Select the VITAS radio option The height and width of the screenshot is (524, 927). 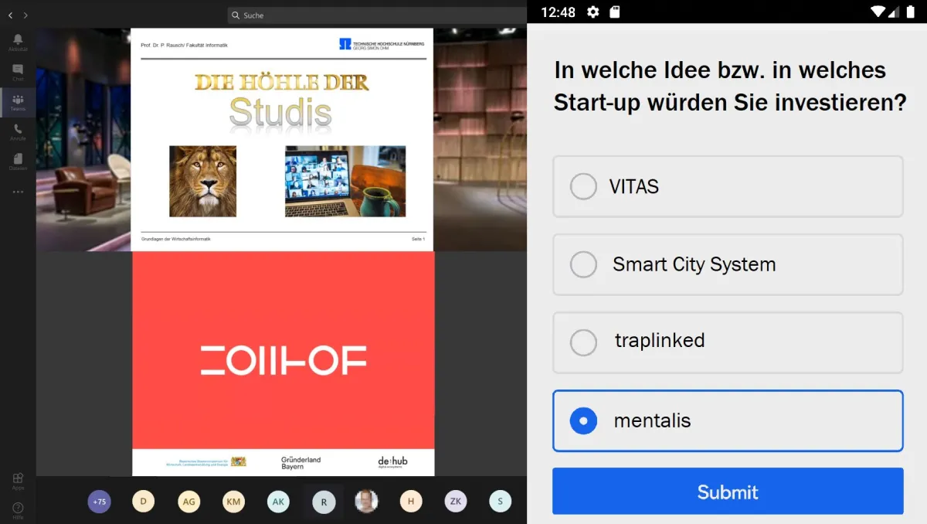click(x=583, y=186)
